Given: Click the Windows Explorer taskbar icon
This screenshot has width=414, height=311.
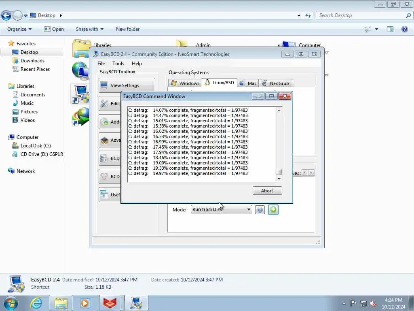Looking at the screenshot, I should click(x=61, y=303).
